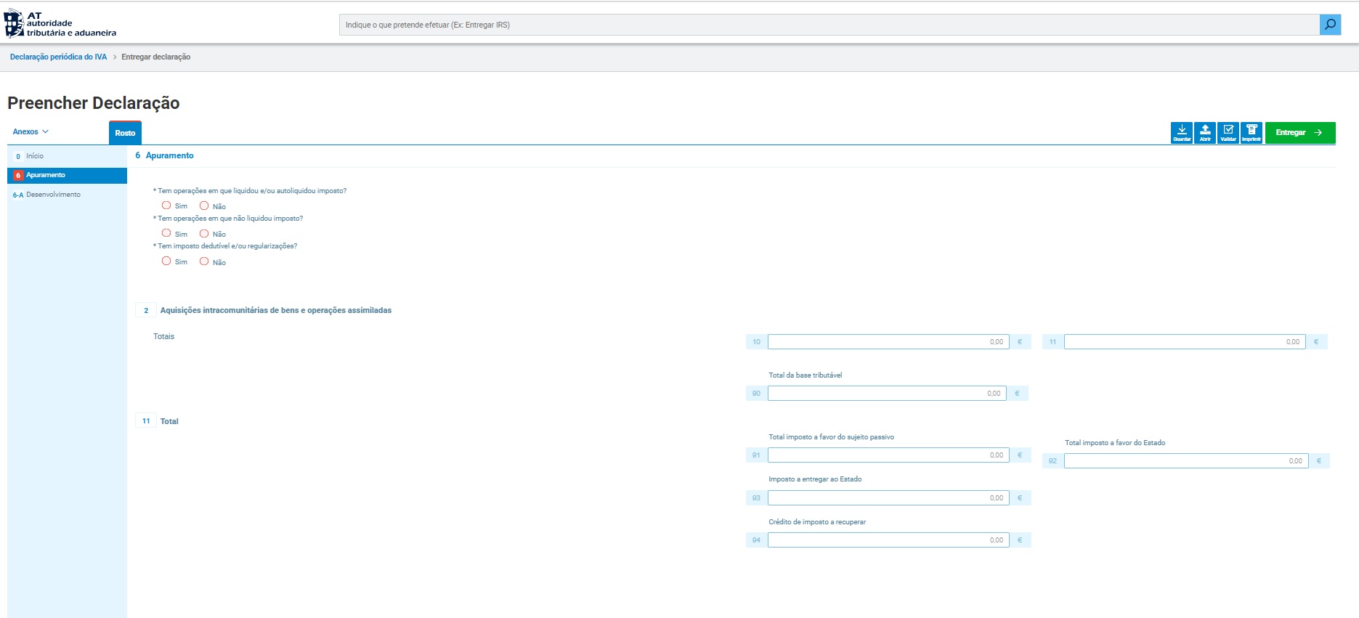Click the Abrir (open file) icon

tap(1205, 133)
